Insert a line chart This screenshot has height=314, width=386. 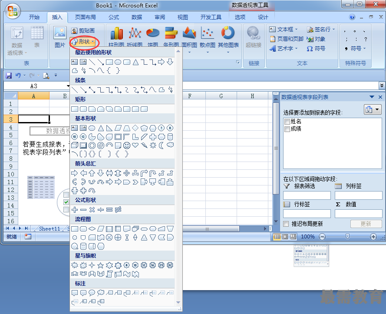click(x=135, y=37)
